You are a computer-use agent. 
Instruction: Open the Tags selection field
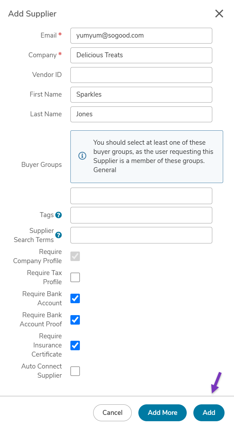(x=141, y=215)
